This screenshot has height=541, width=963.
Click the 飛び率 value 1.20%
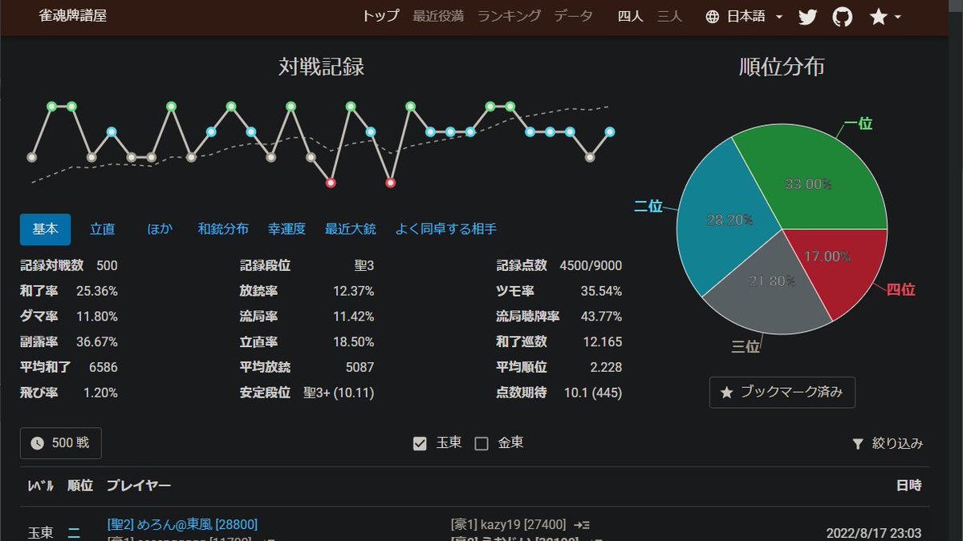click(100, 393)
